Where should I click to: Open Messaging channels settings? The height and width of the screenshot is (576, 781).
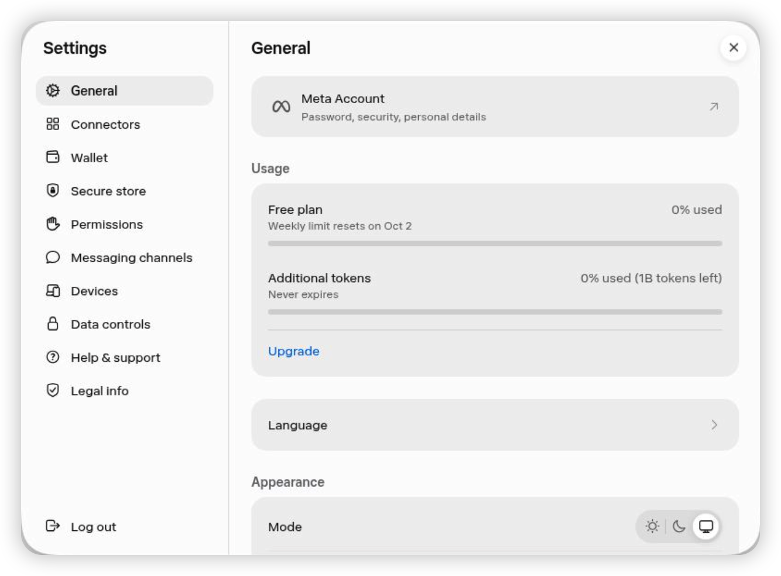click(x=124, y=258)
